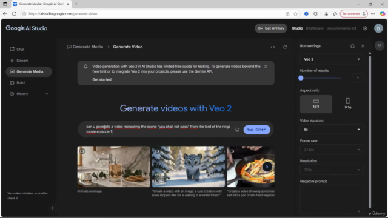Viewport: 388px width, 218px height.
Task: Open the tab actions menu icon
Action: coord(5,4)
